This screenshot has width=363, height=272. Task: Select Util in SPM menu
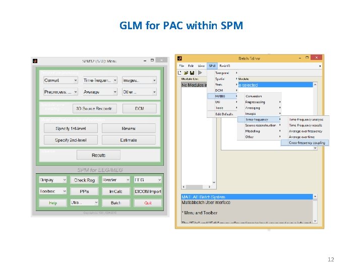pos(223,102)
